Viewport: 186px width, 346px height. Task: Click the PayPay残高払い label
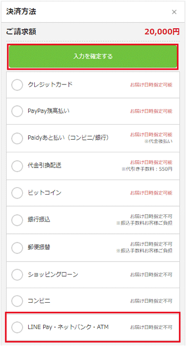pyautogui.click(x=49, y=111)
